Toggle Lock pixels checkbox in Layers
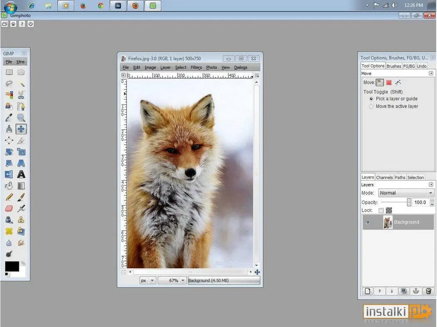The width and height of the screenshot is (437, 327). click(x=381, y=211)
